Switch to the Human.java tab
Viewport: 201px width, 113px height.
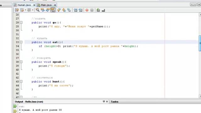[24, 5]
